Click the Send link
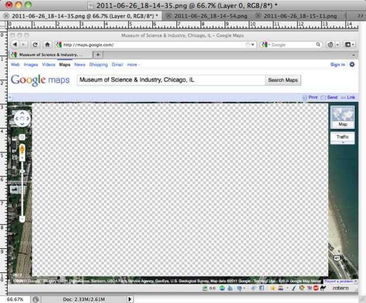Viewport: 366px width, 303px height. coord(332,97)
